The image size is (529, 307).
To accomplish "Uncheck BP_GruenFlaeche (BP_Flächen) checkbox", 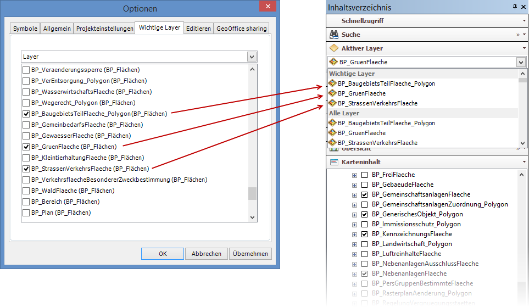I will pyautogui.click(x=26, y=147).
